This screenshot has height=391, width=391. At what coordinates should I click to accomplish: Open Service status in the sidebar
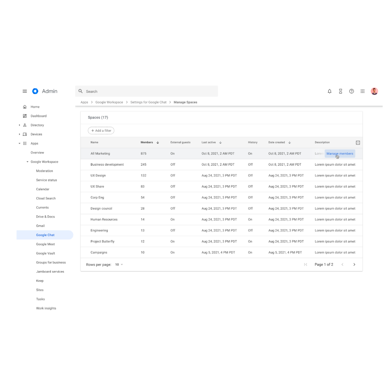[46, 180]
